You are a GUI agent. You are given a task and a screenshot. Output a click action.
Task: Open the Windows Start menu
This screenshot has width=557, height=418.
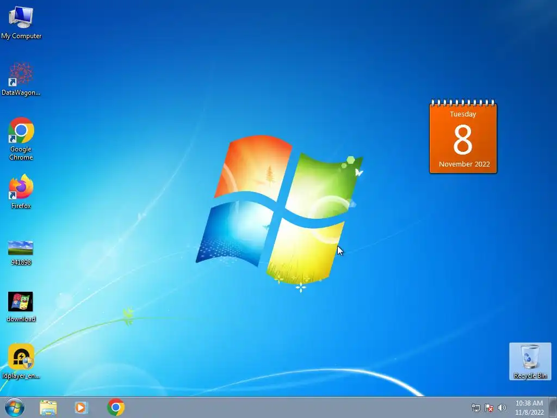15,407
